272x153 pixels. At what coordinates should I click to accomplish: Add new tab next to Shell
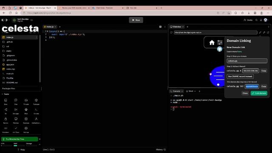(x=199, y=91)
